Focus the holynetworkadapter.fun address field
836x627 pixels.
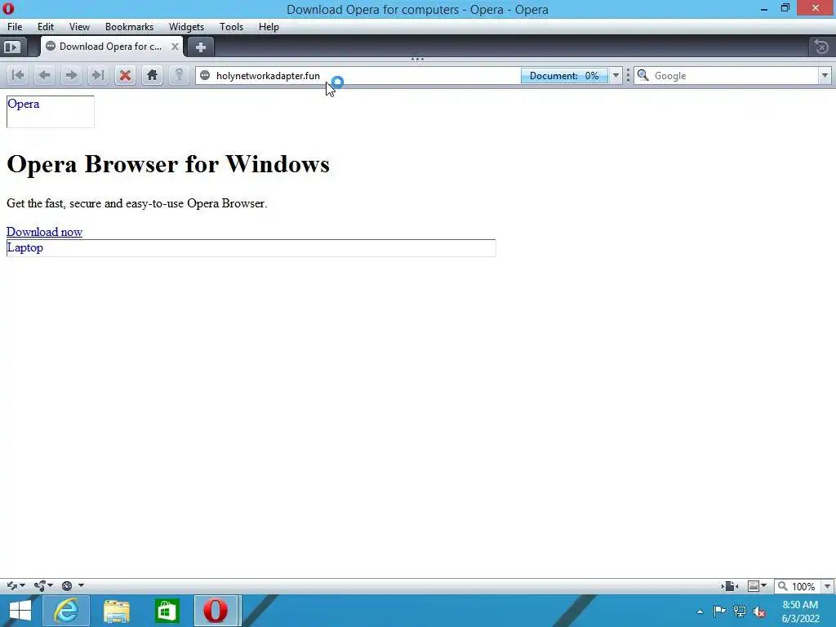tap(358, 76)
